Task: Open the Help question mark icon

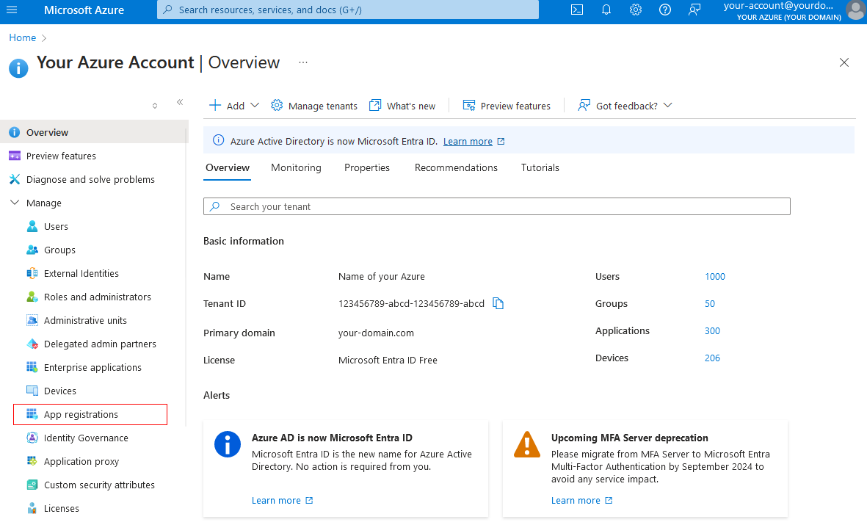Action: click(664, 10)
